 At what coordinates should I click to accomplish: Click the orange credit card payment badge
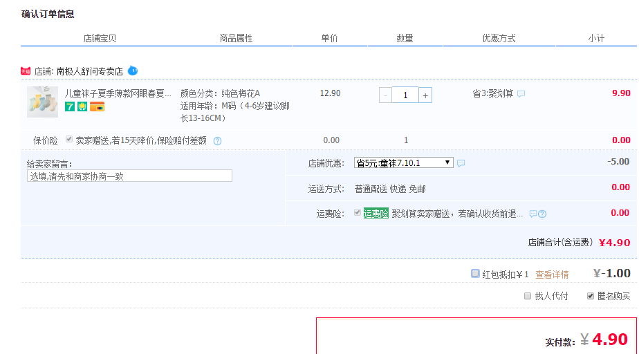click(97, 106)
